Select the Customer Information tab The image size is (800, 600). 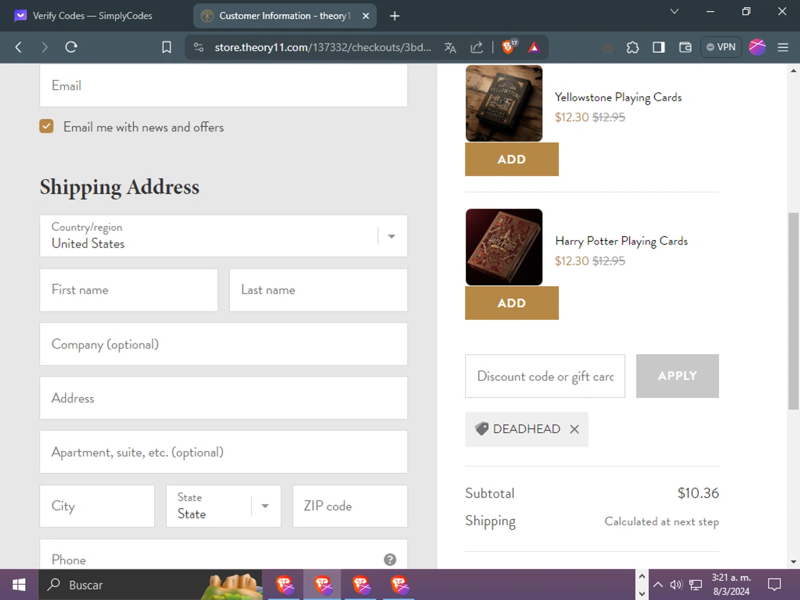click(285, 16)
